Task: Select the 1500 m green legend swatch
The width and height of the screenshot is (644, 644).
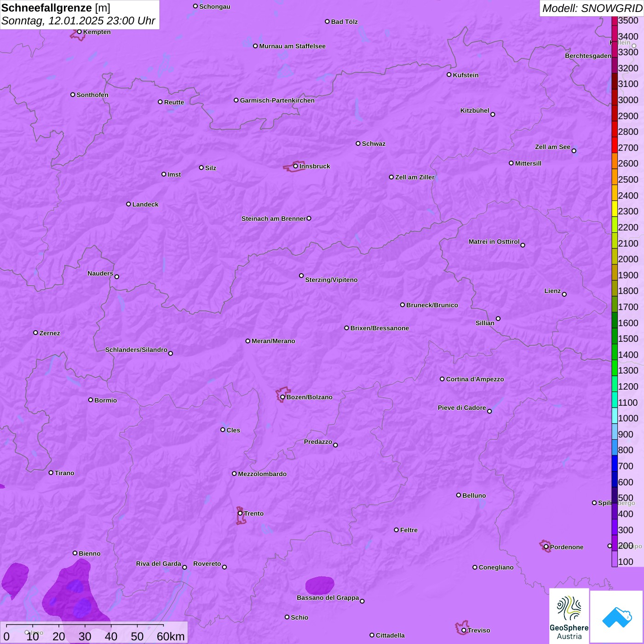Action: (x=615, y=336)
